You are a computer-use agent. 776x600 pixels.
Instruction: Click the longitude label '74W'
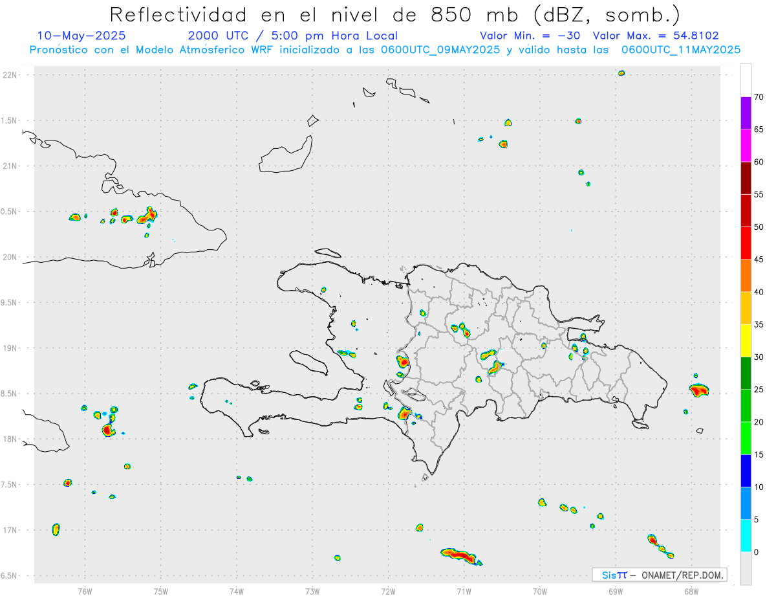[237, 591]
